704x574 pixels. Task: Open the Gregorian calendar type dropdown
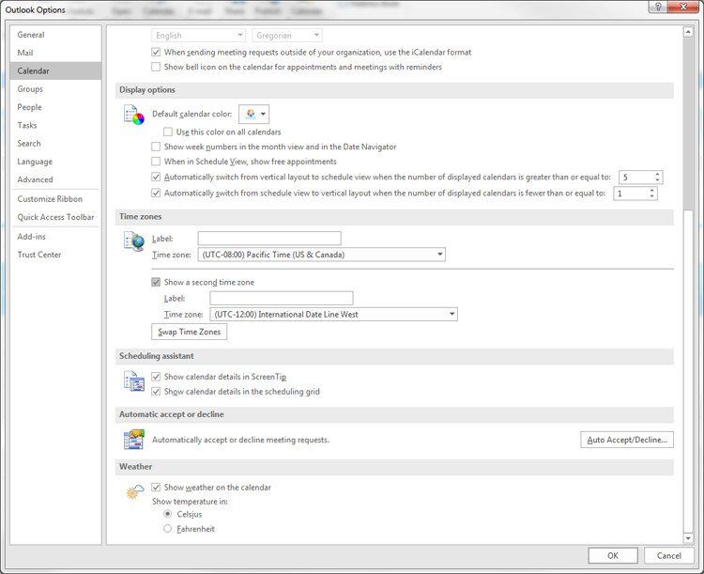(x=287, y=35)
